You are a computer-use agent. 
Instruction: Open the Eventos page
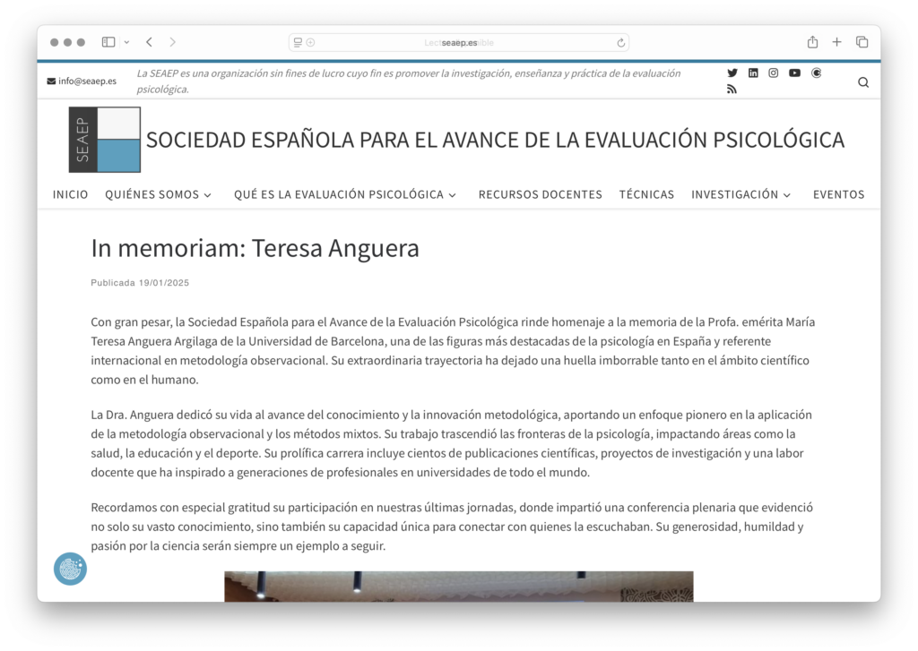[x=838, y=194]
